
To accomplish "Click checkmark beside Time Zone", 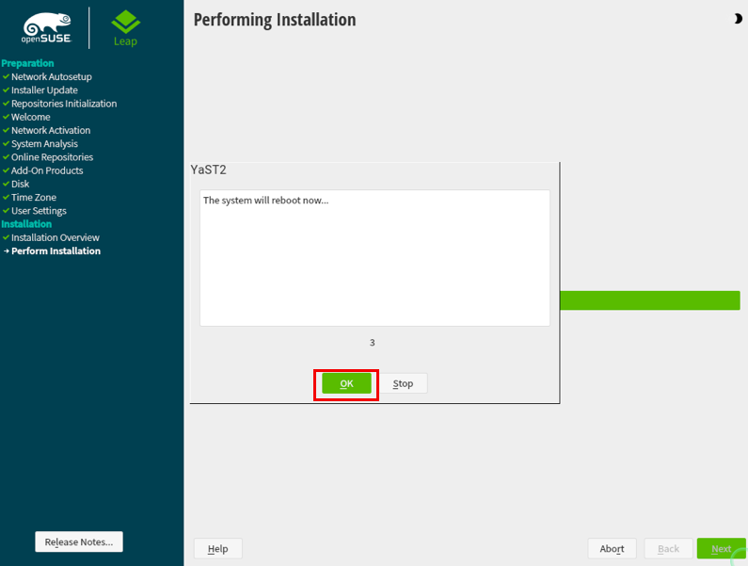I will click(x=6, y=197).
